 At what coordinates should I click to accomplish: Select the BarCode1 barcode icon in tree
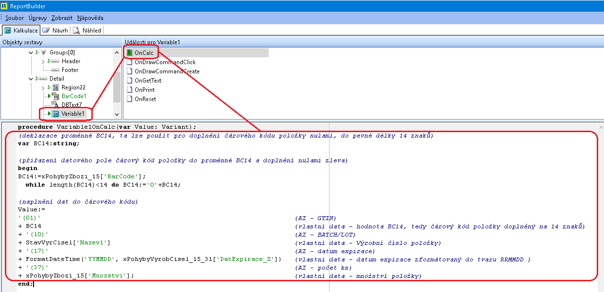[x=55, y=96]
